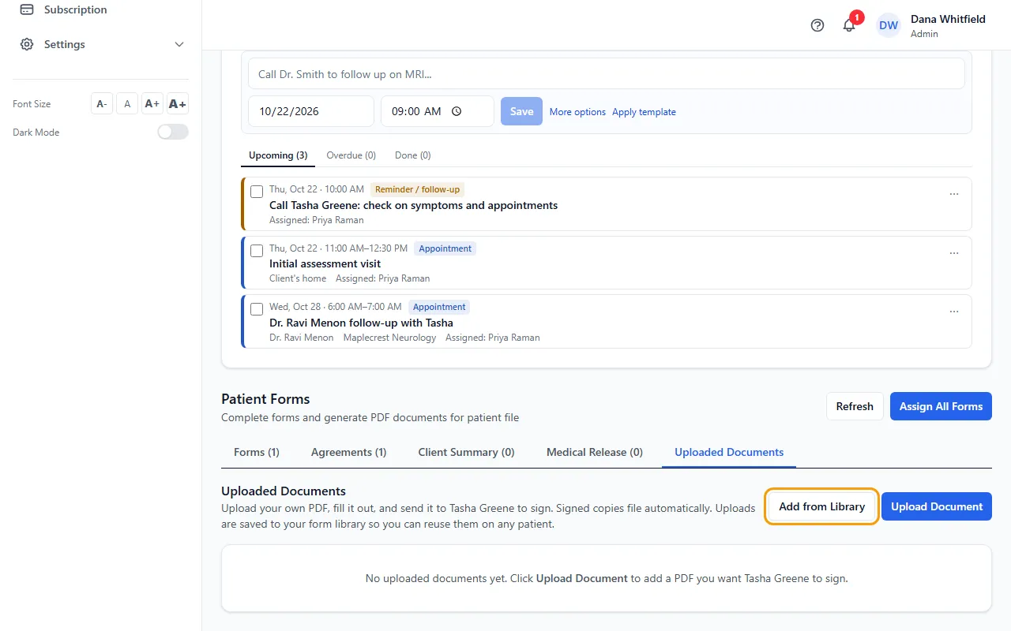Open the Agreements (1) tab
The width and height of the screenshot is (1011, 631).
coord(349,452)
